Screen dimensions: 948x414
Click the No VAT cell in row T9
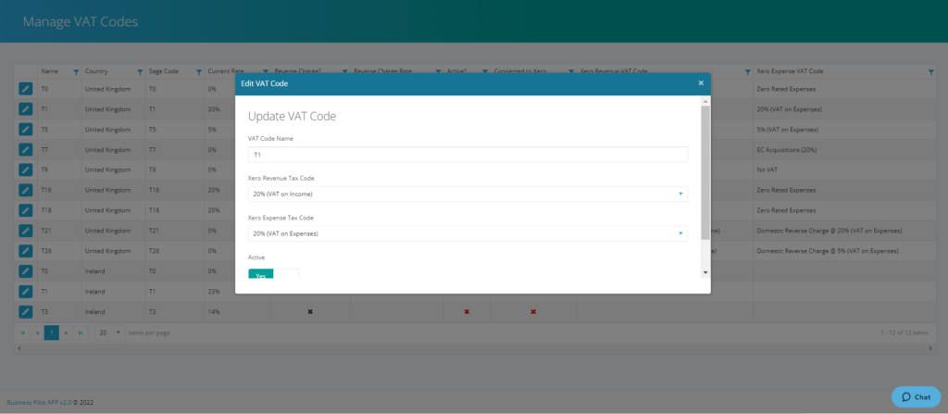coord(844,170)
